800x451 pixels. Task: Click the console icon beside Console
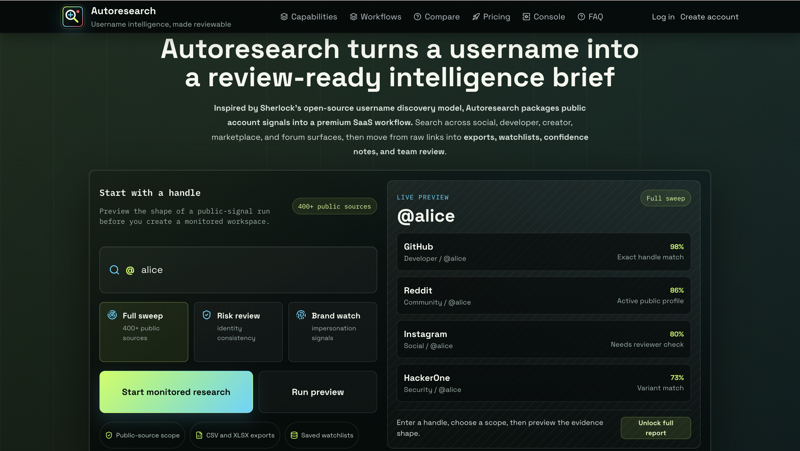(526, 17)
